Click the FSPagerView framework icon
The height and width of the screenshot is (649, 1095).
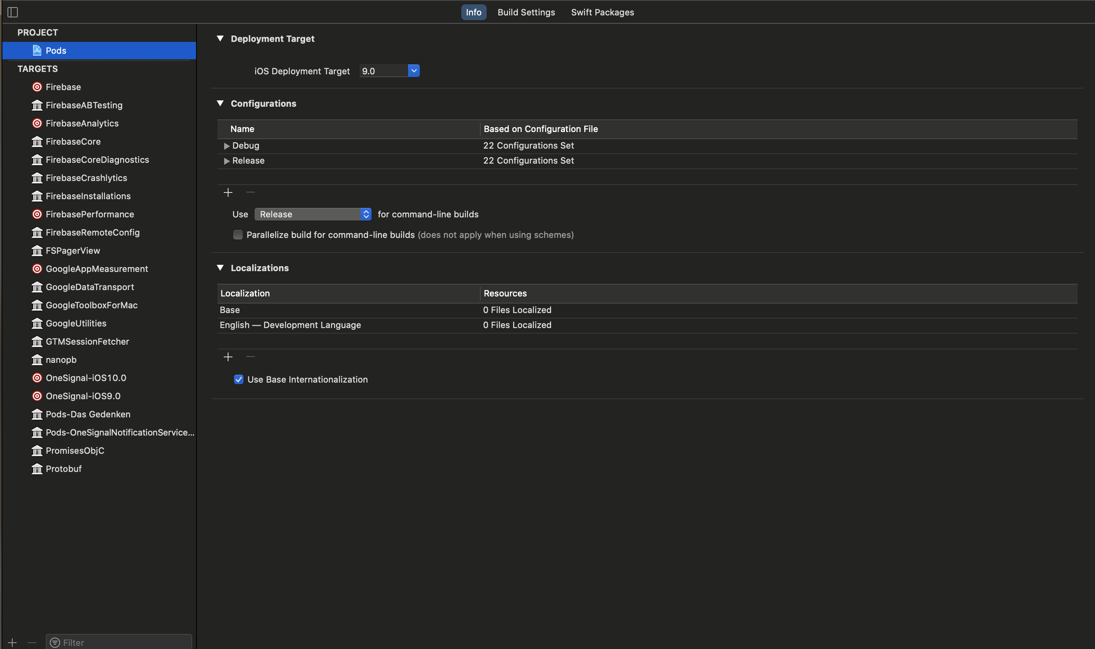point(37,251)
